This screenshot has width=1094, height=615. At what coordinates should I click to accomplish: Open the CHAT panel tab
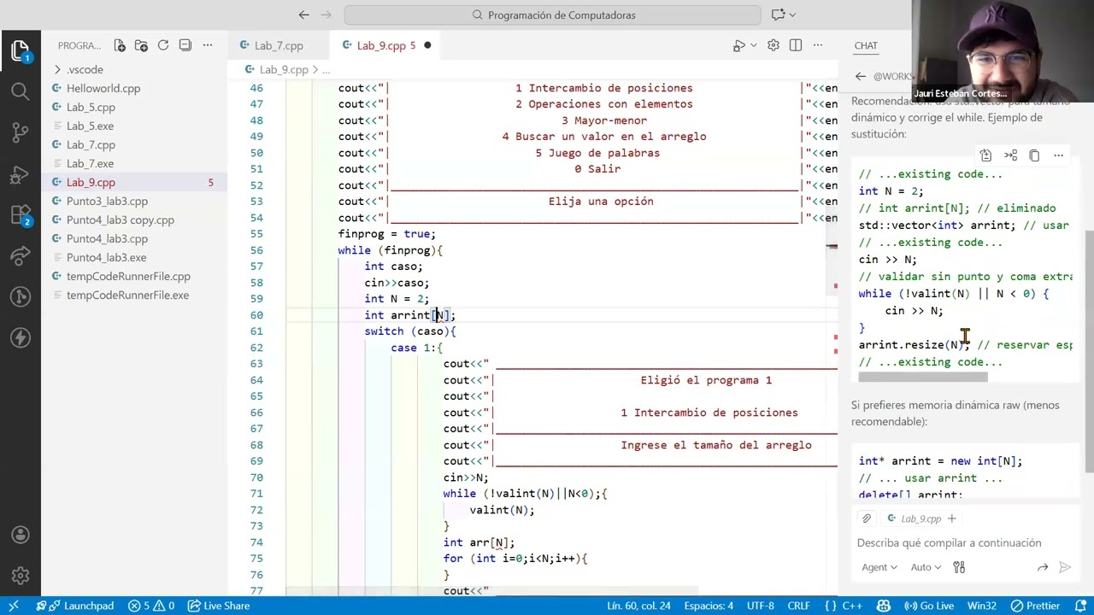[866, 45]
